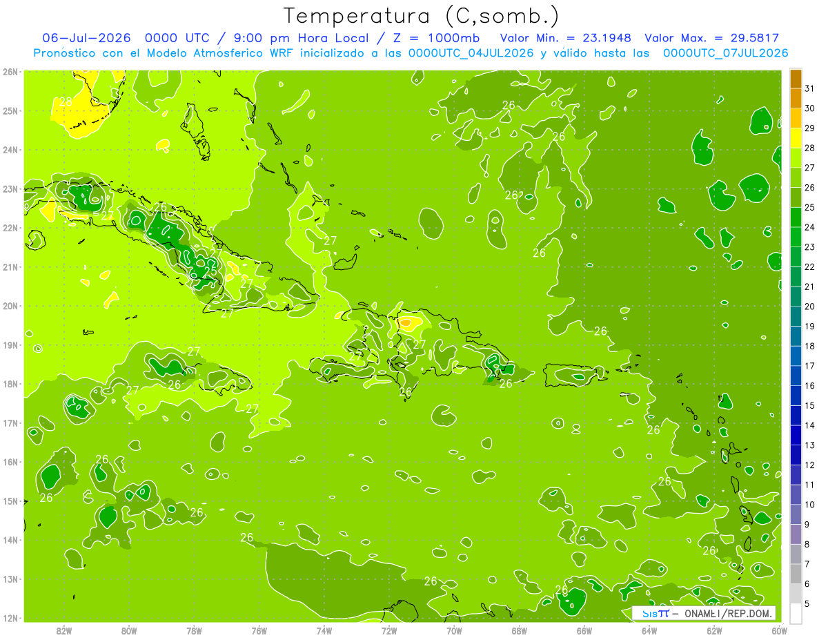
Task: Click the '62W' longitude label
Action: [x=714, y=630]
